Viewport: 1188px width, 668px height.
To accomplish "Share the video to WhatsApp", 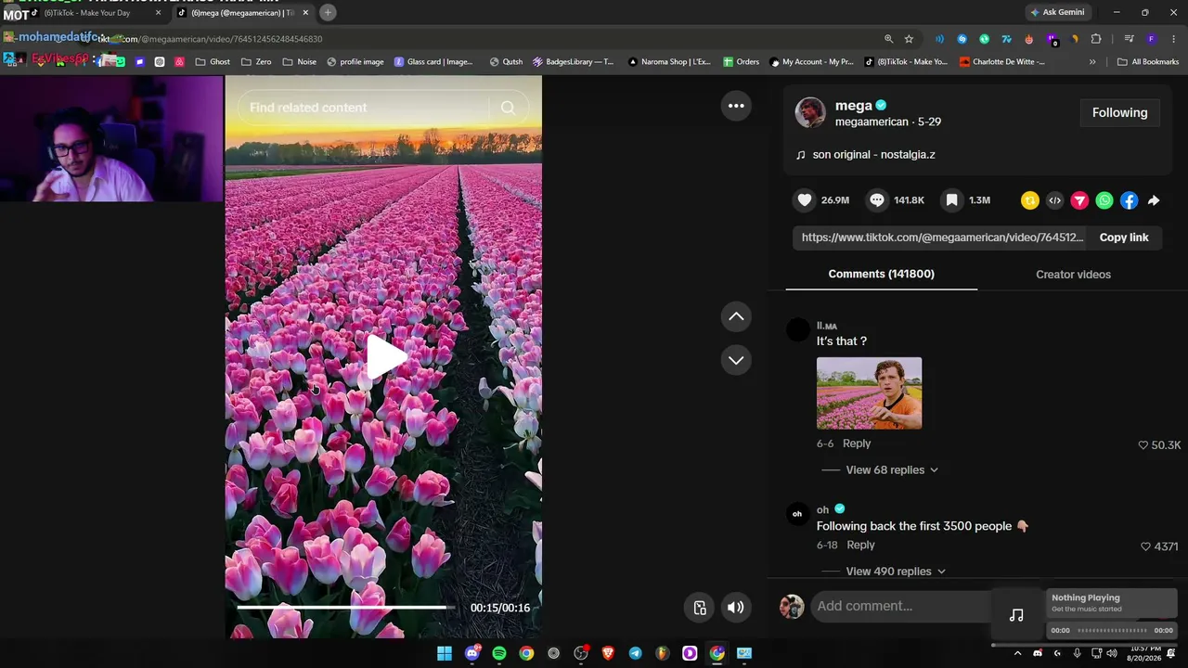I will [x=1104, y=200].
